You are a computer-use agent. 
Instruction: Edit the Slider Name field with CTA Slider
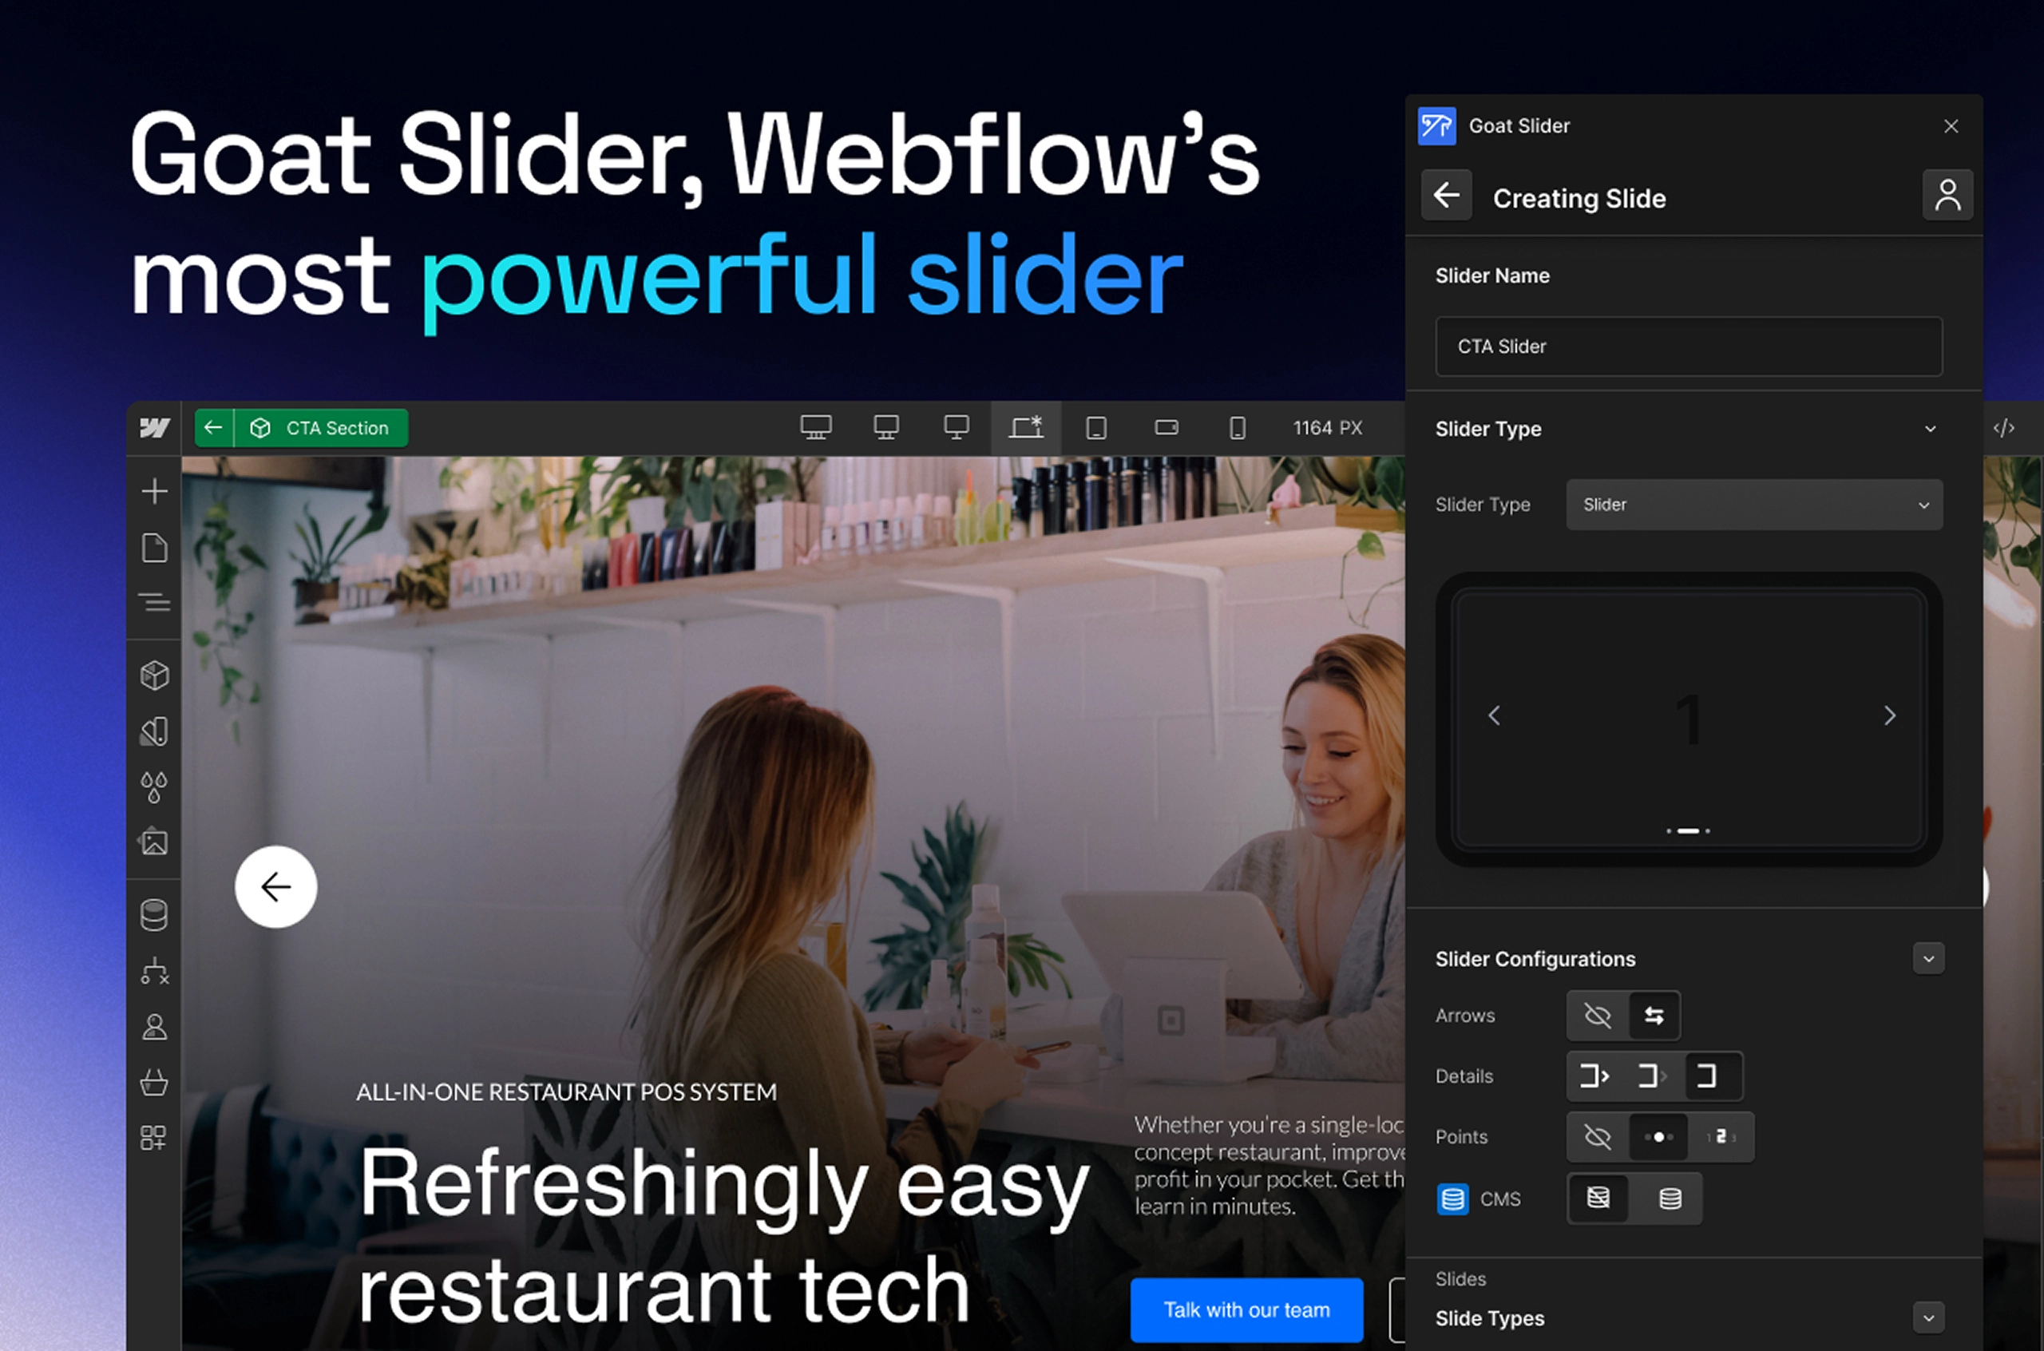click(1688, 347)
